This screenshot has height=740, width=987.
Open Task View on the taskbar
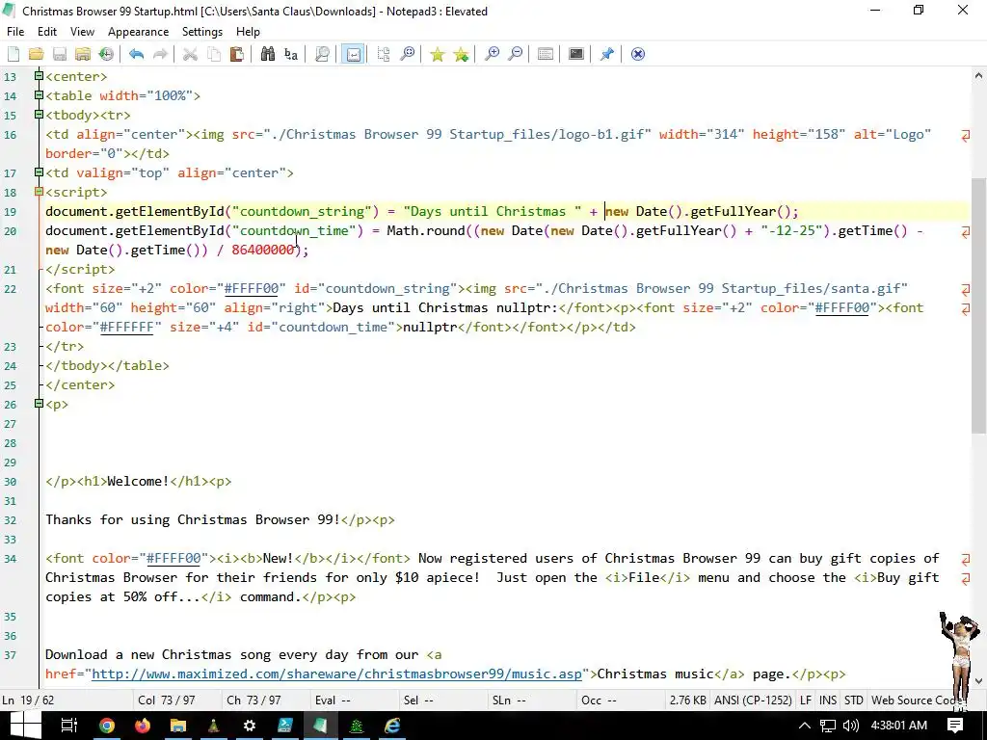click(x=68, y=726)
